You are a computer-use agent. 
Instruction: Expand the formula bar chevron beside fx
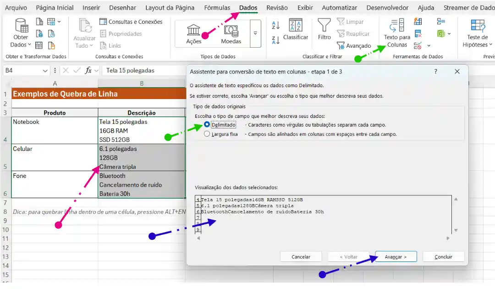coord(97,71)
